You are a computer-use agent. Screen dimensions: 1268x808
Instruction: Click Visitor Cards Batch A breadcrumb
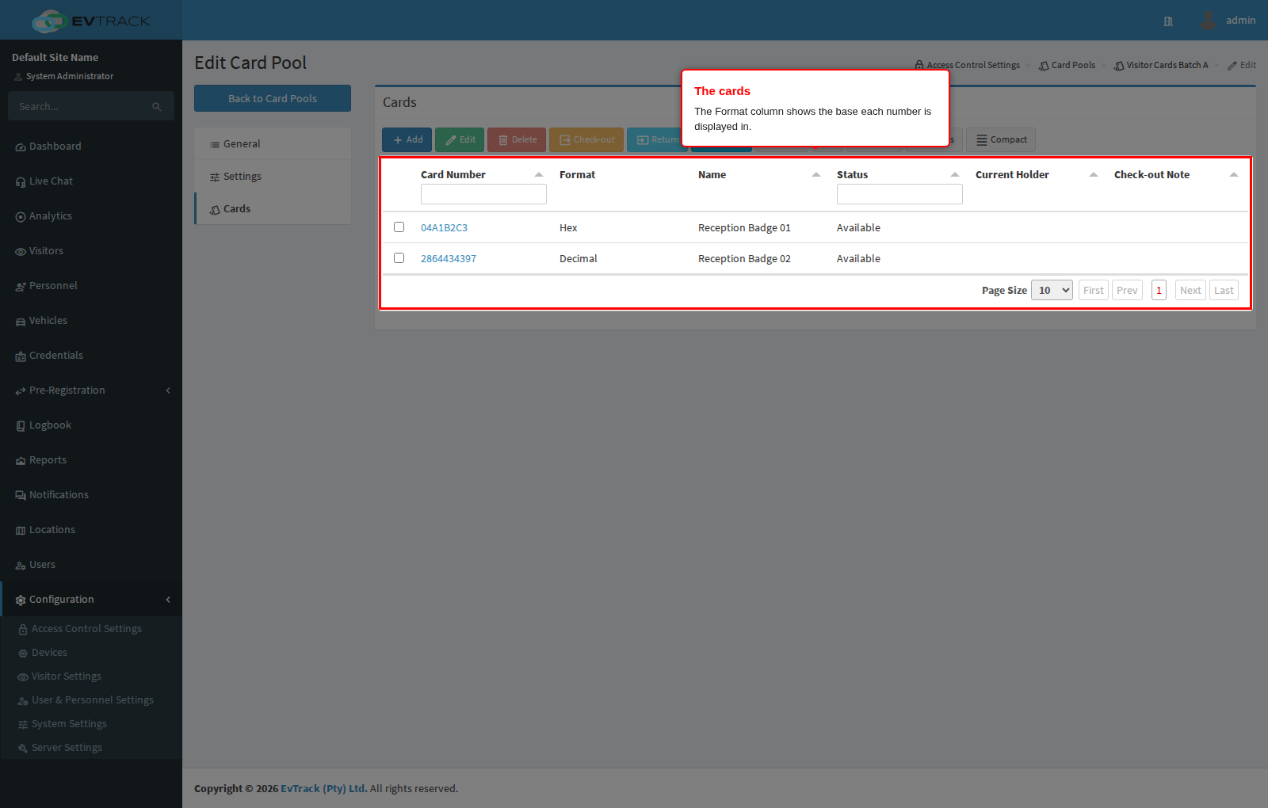point(1161,66)
